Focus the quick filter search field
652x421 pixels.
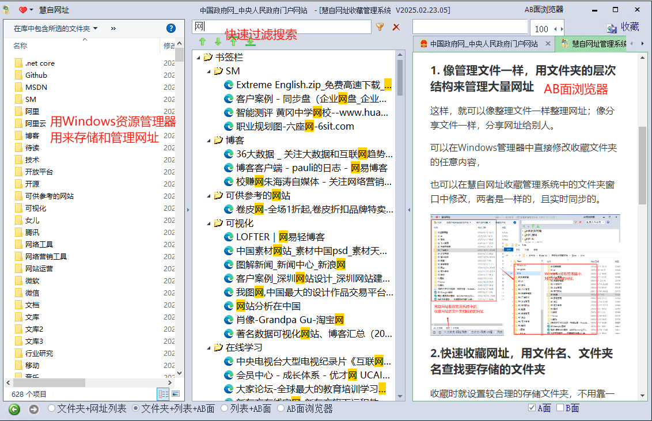point(282,26)
